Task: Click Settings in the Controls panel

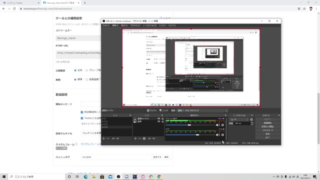Action: click(x=267, y=134)
